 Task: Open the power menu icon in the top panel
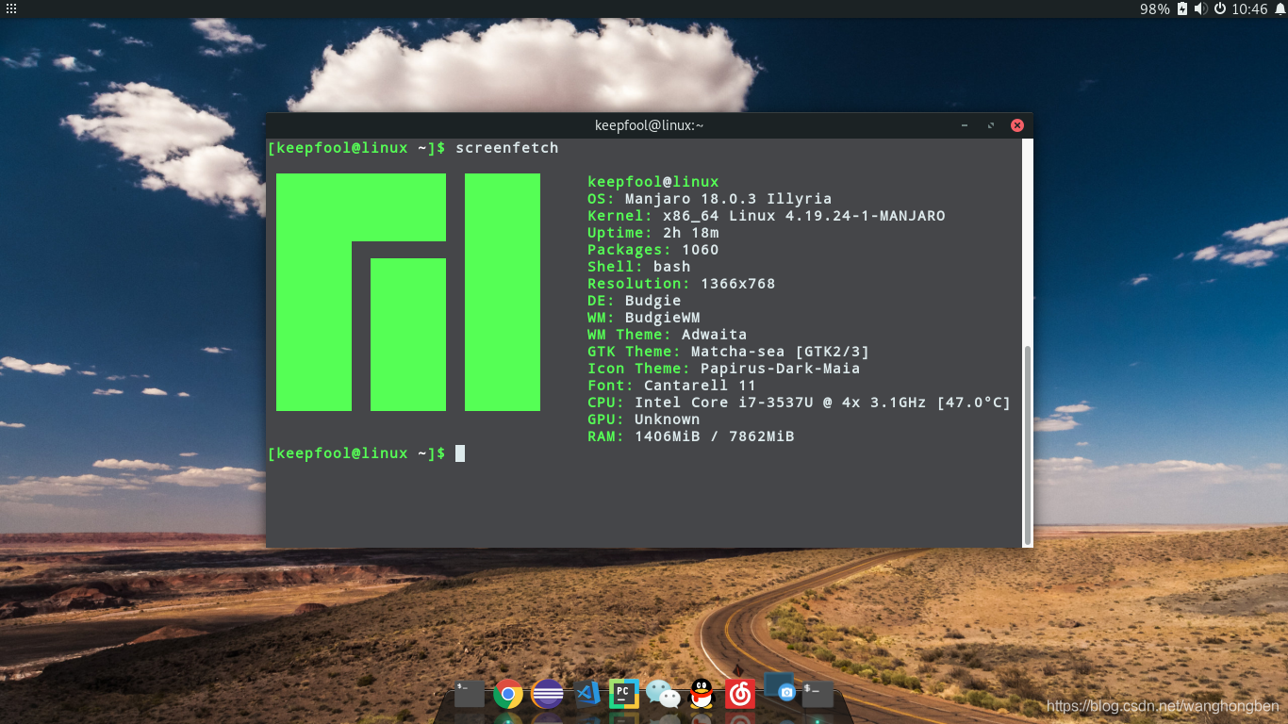[x=1219, y=8]
